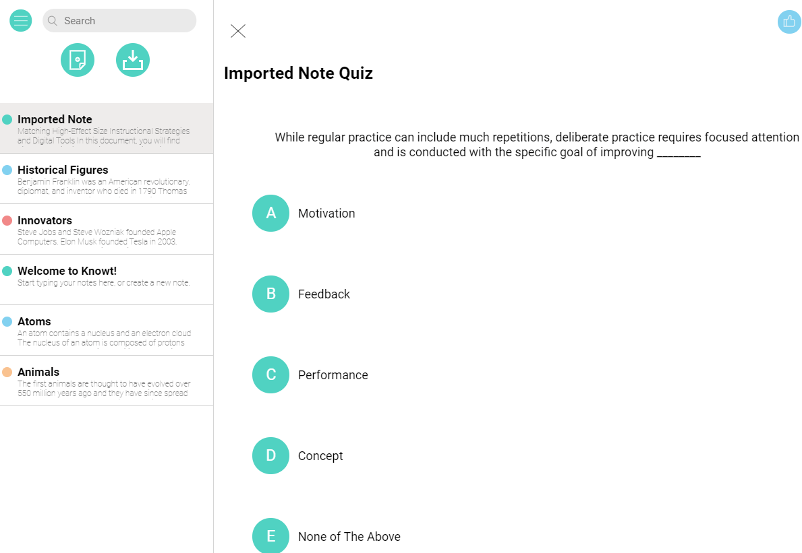This screenshot has width=802, height=553.
Task: Choose answer B, Feedback
Action: click(x=270, y=294)
